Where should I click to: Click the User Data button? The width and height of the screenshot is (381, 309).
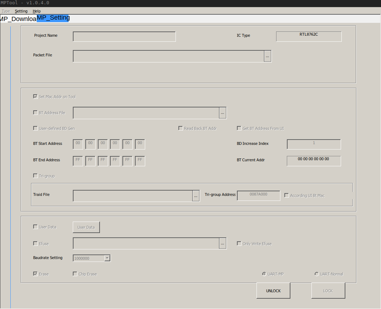(86, 227)
